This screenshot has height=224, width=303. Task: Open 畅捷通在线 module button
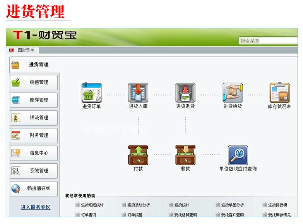(34, 188)
